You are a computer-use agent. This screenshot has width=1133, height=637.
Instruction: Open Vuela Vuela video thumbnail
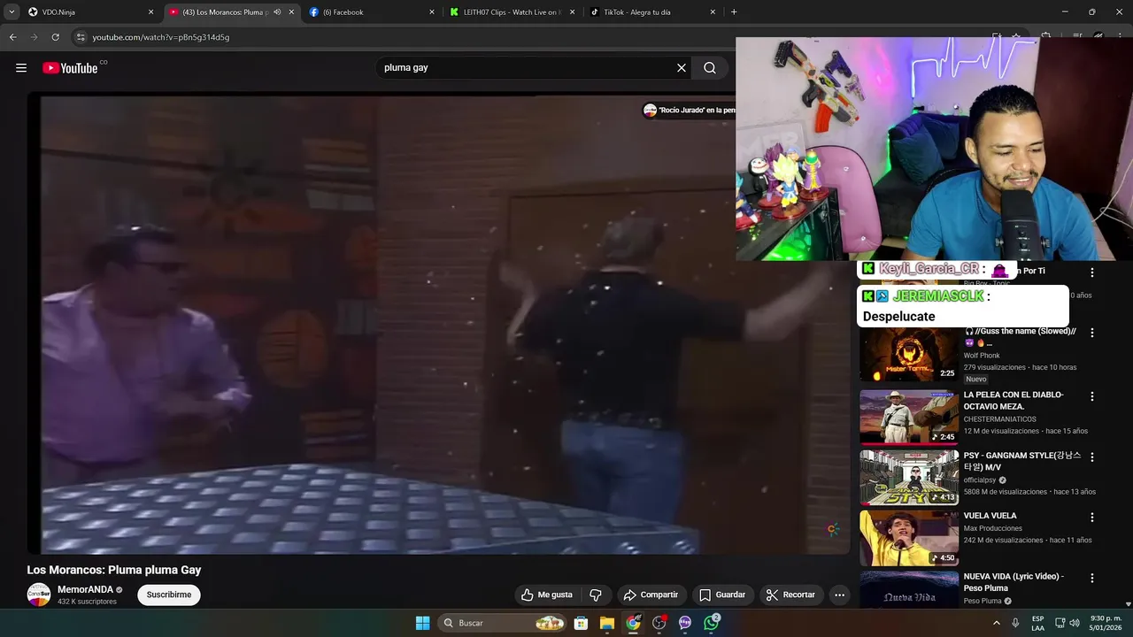coord(909,537)
